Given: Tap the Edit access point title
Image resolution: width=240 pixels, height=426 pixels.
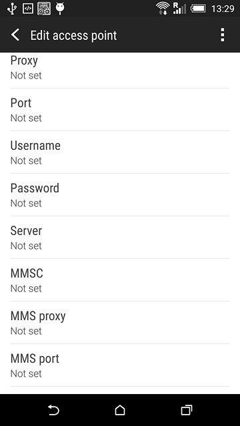Looking at the screenshot, I should click(73, 35).
